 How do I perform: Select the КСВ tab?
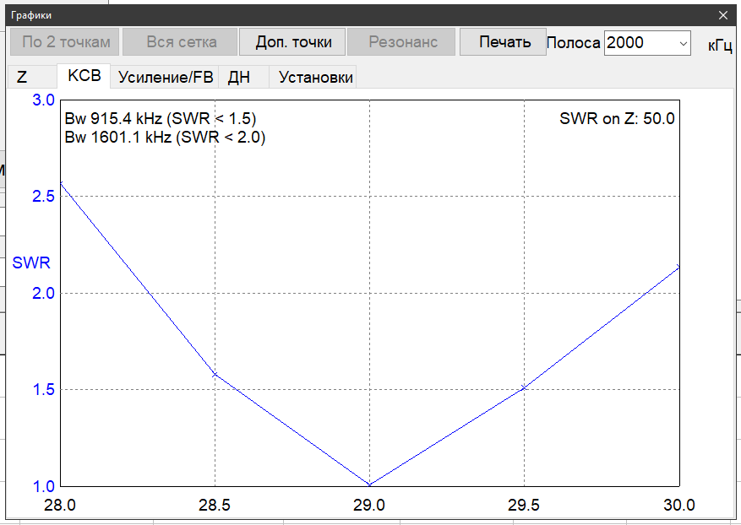(84, 76)
